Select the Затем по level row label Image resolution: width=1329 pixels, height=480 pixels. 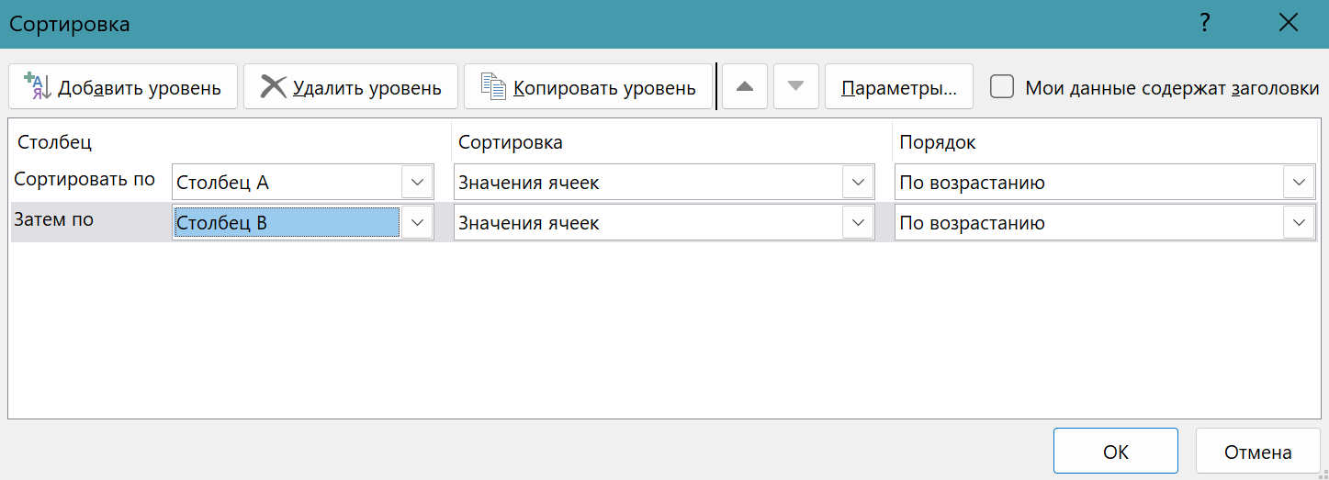point(54,220)
